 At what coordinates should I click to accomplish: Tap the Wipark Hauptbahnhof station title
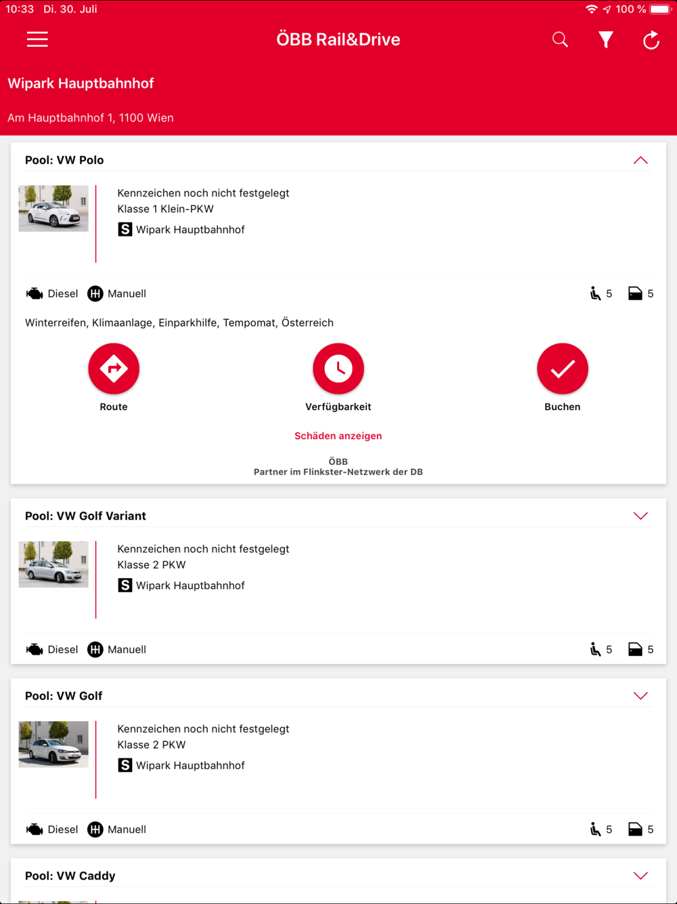click(x=81, y=83)
